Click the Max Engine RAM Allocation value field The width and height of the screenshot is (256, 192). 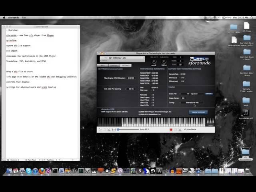pos(131,78)
